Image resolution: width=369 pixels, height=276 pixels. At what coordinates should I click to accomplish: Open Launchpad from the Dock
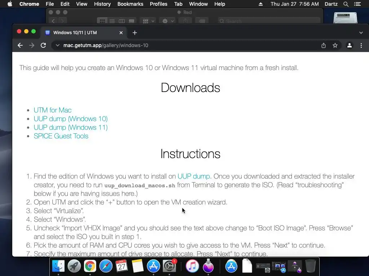(x=74, y=266)
